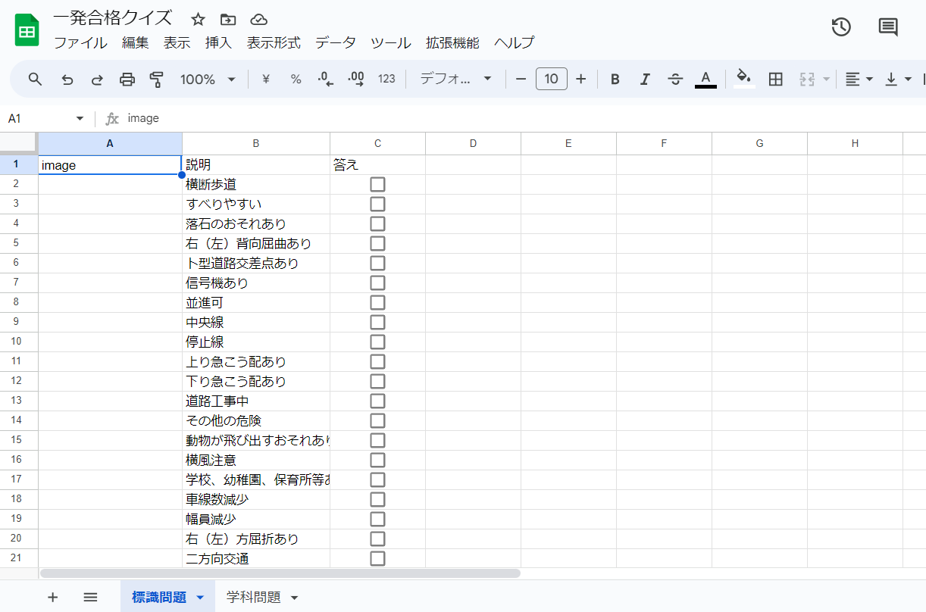Toggle the checkbox for 中央線

pos(377,322)
